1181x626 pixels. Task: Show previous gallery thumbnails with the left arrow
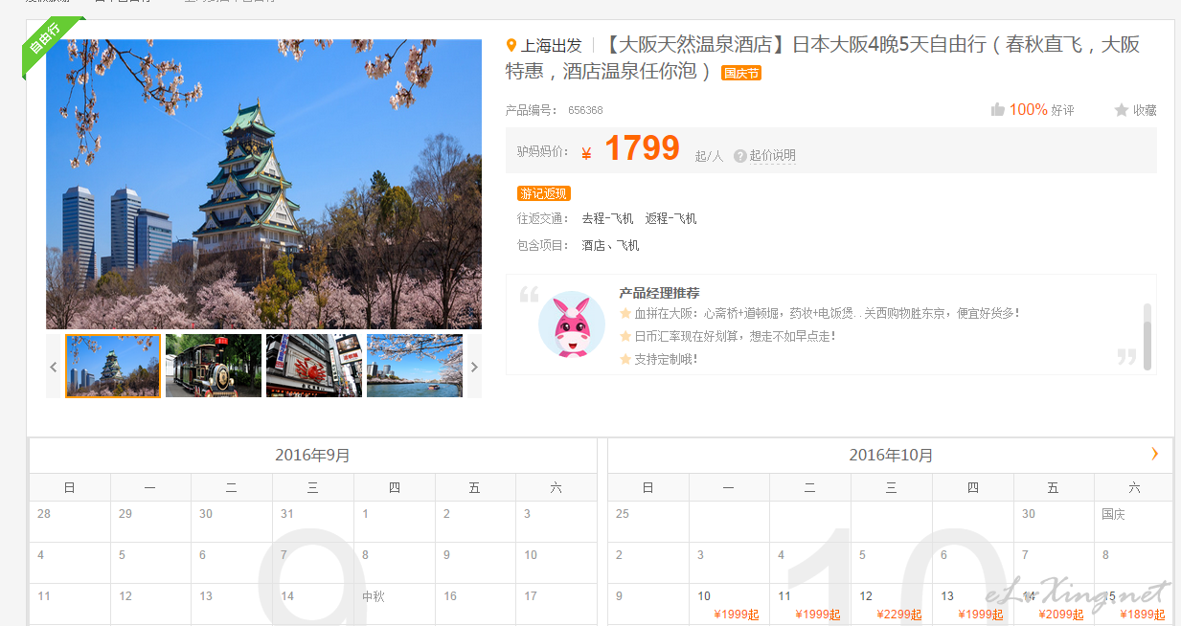[54, 366]
